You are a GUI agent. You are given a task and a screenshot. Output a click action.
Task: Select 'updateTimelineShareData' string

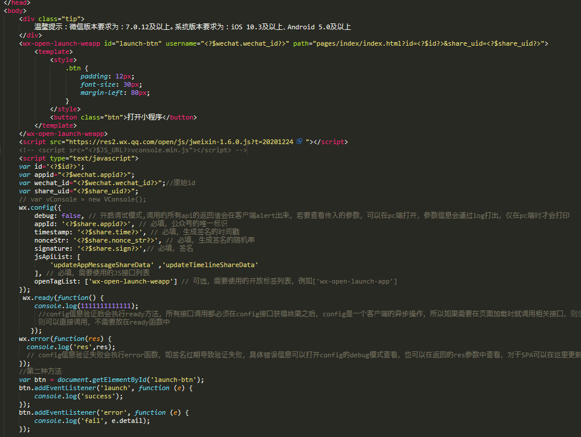coord(210,265)
